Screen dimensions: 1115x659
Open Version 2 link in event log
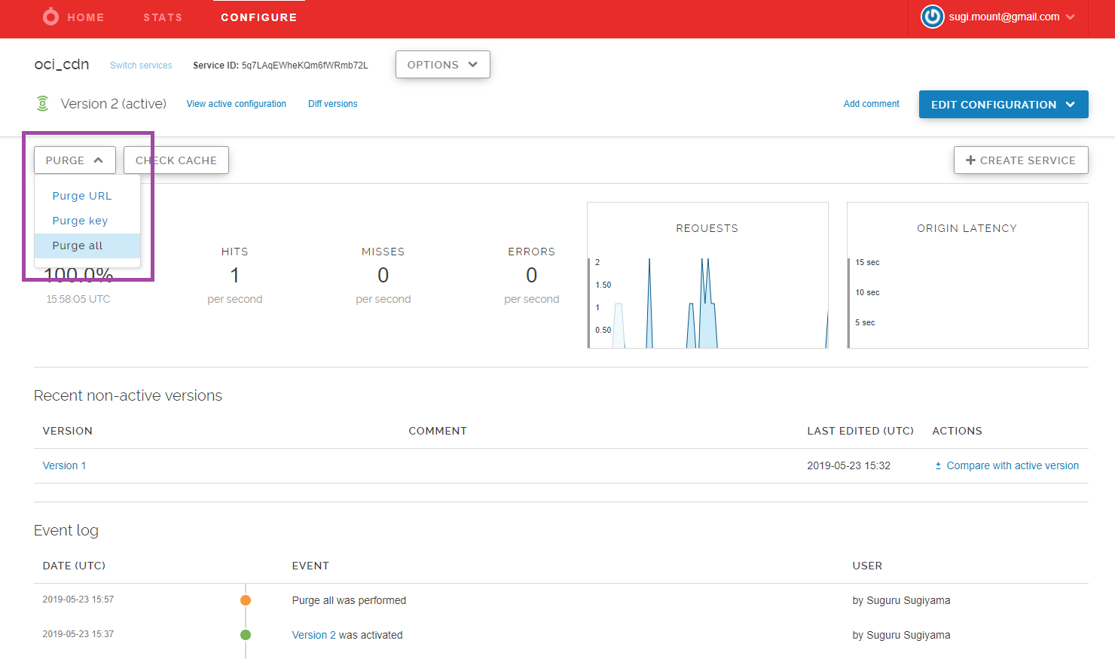pyautogui.click(x=314, y=635)
